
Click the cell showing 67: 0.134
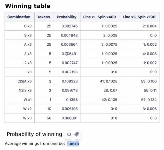click(140, 100)
